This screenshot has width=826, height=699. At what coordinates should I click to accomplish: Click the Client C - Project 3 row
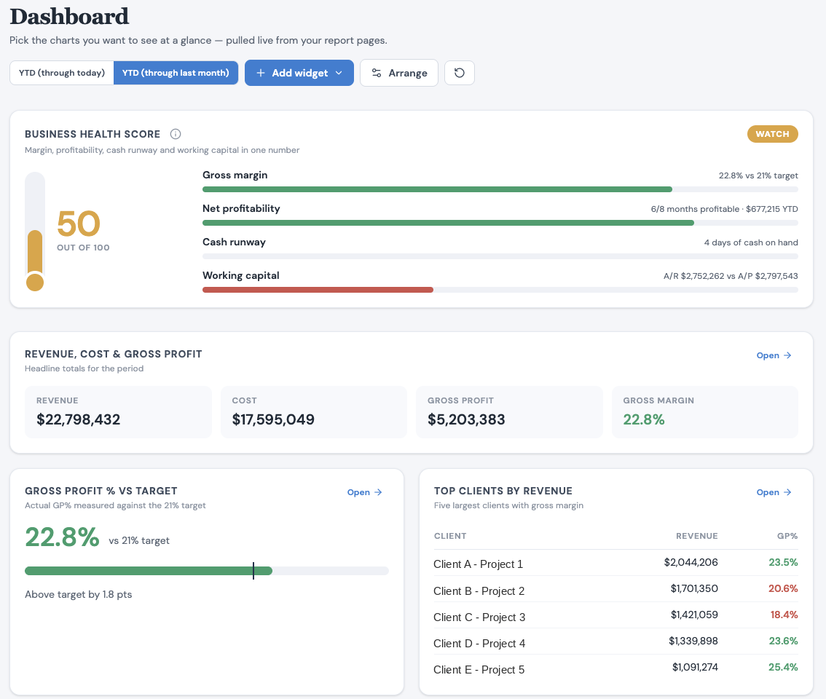[615, 616]
